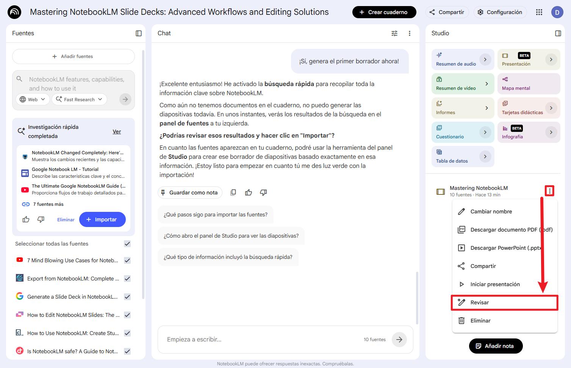The image size is (571, 368).
Task: Submit the source search arrow
Action: click(125, 99)
